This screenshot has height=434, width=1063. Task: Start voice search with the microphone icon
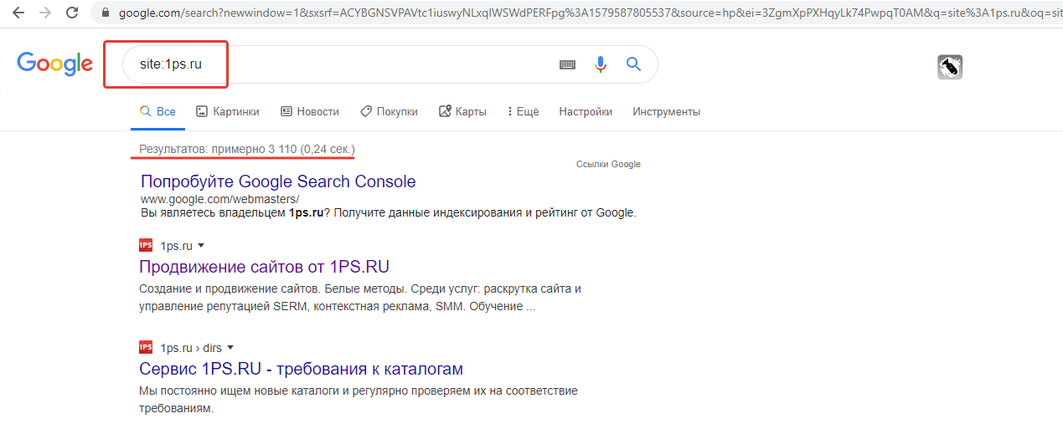pos(600,64)
